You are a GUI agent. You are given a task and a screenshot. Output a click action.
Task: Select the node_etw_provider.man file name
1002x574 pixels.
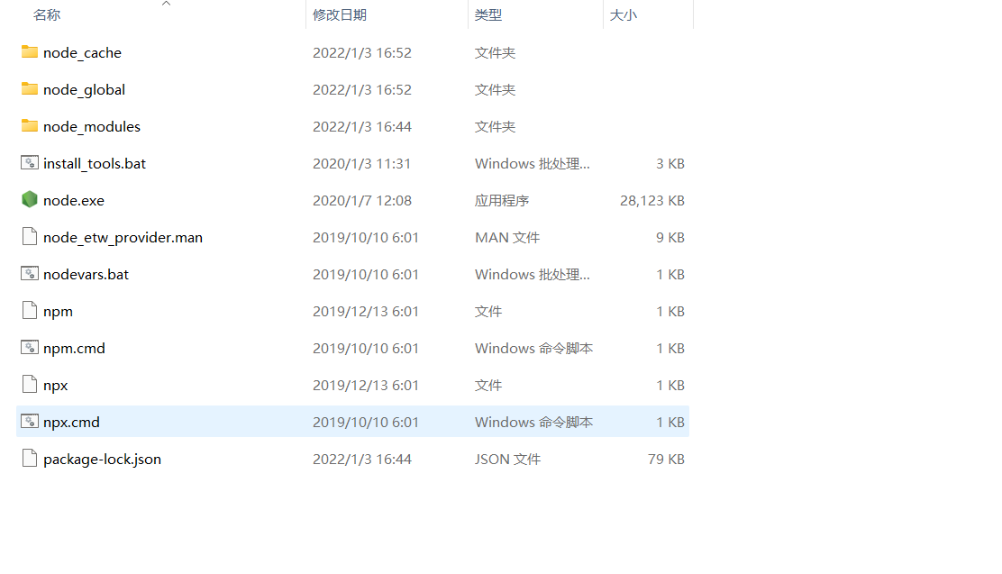click(123, 238)
